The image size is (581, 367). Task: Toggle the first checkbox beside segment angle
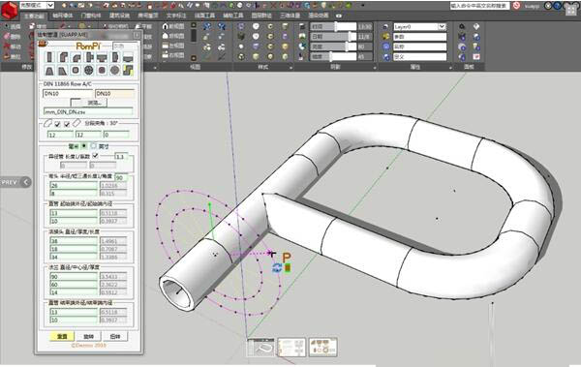tap(57, 124)
